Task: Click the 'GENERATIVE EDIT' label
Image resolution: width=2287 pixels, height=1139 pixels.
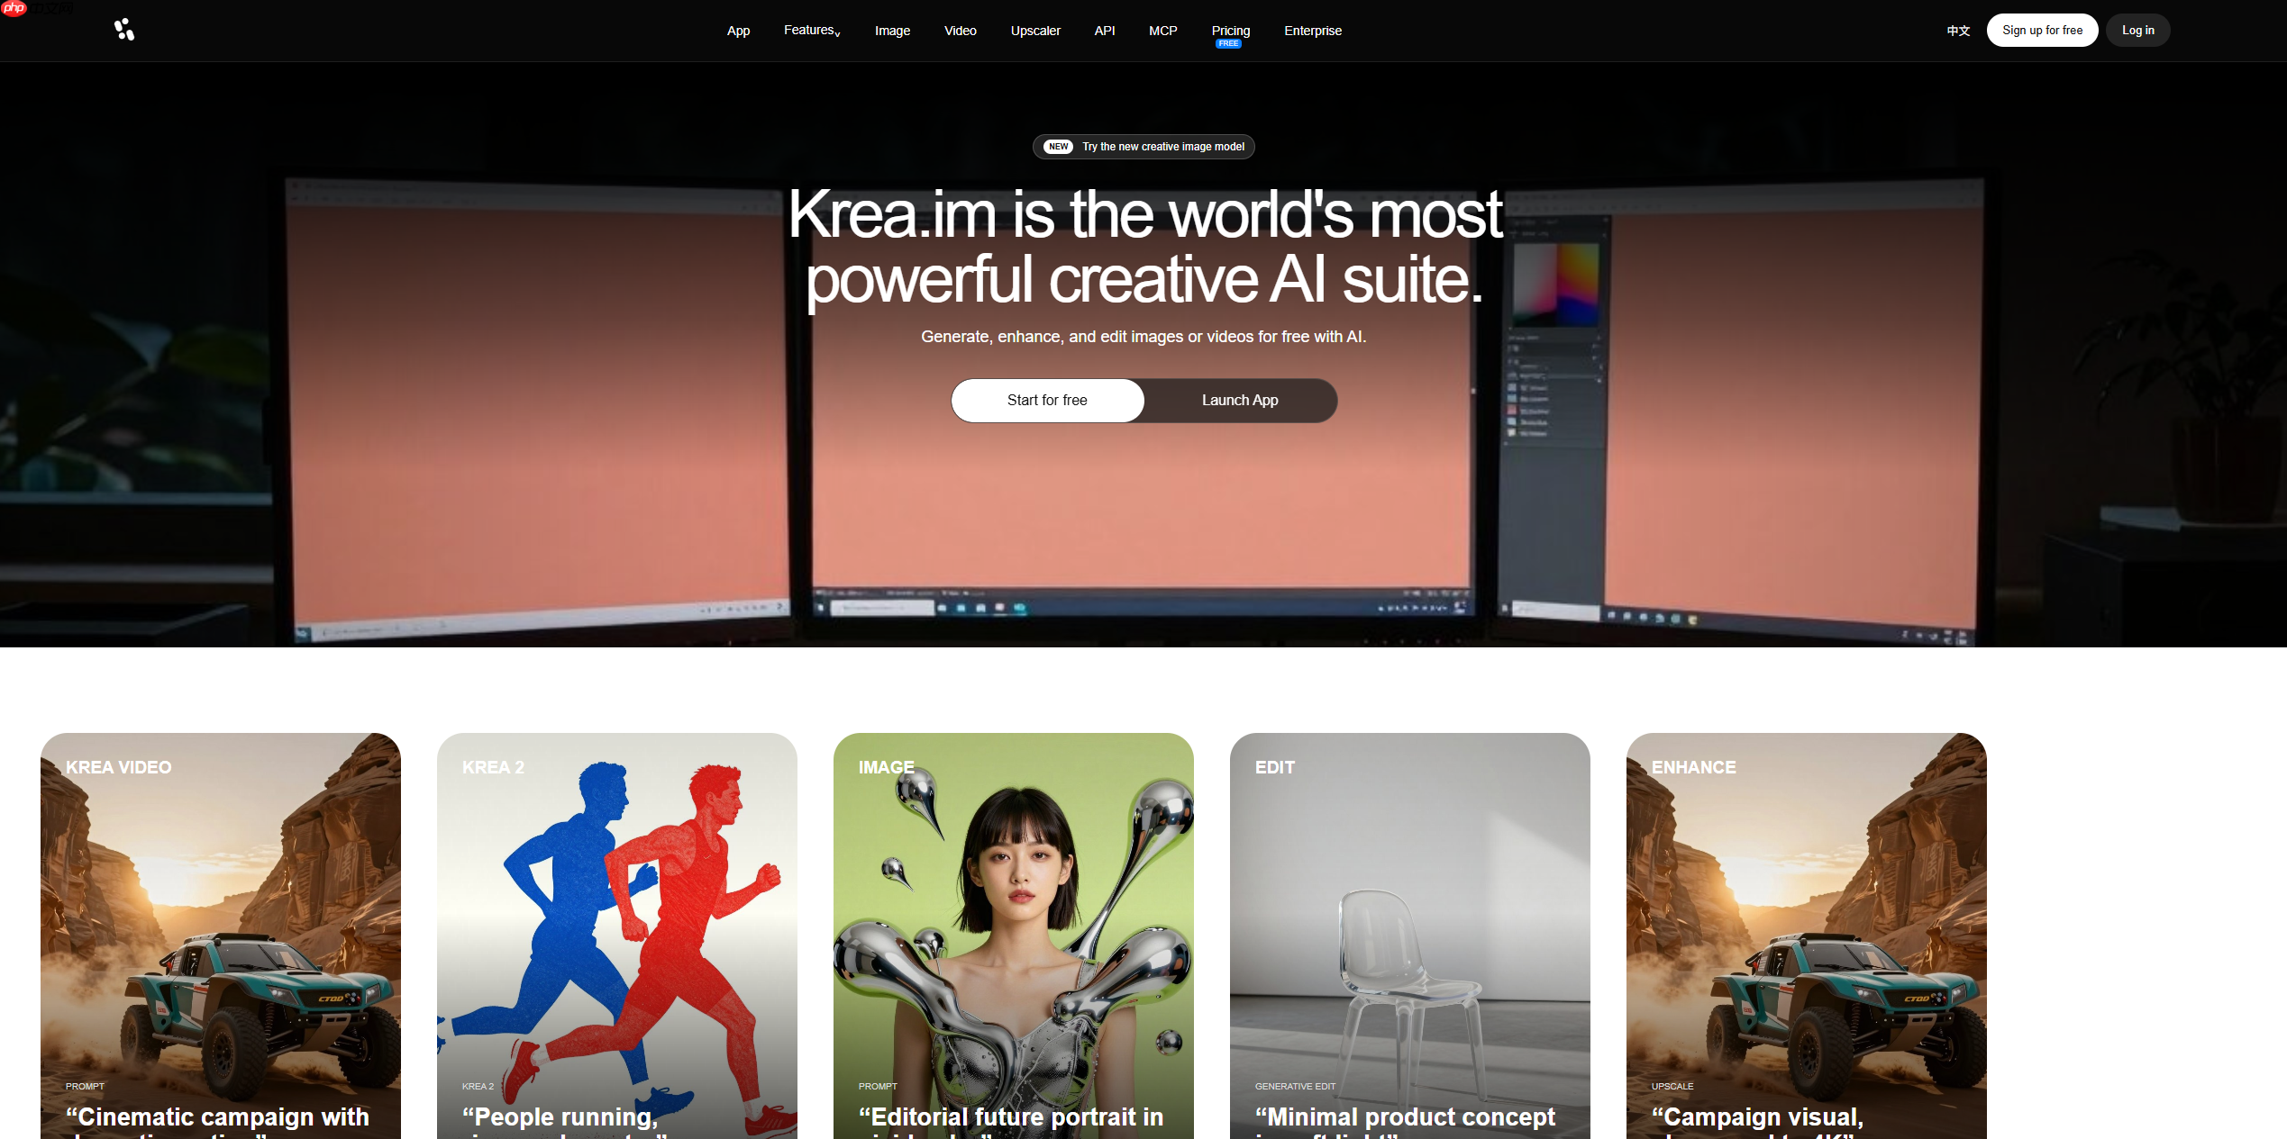Action: pyautogui.click(x=1295, y=1087)
